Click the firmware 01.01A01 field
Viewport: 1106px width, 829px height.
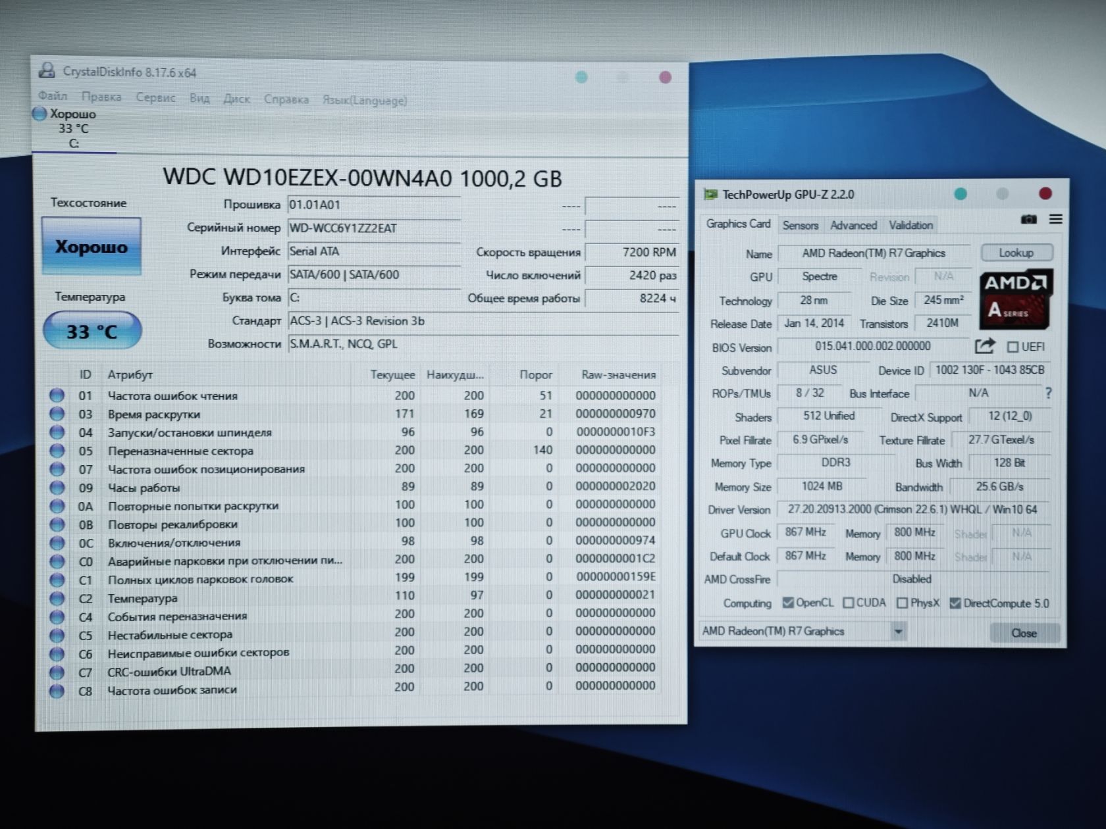coord(374,205)
